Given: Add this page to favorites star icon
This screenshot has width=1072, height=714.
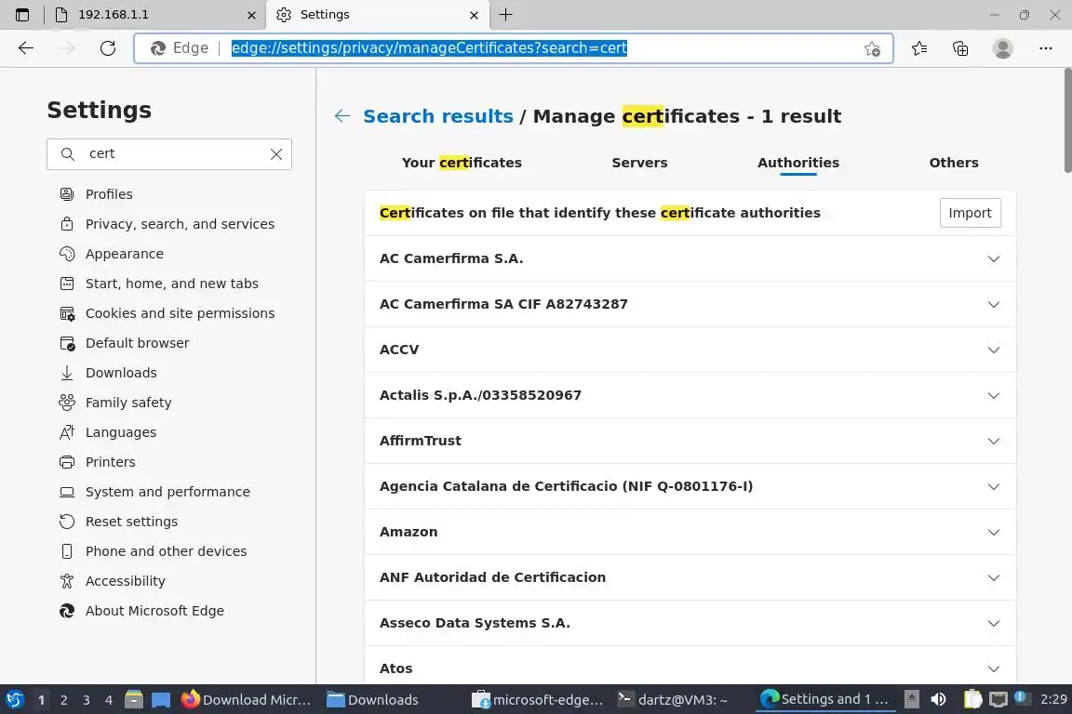Looking at the screenshot, I should [872, 48].
